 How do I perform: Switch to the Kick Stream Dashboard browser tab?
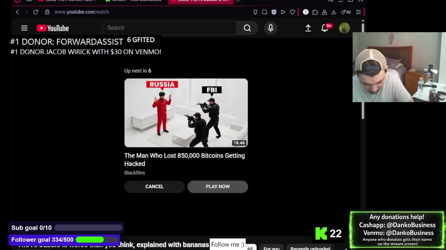tap(134, 1)
